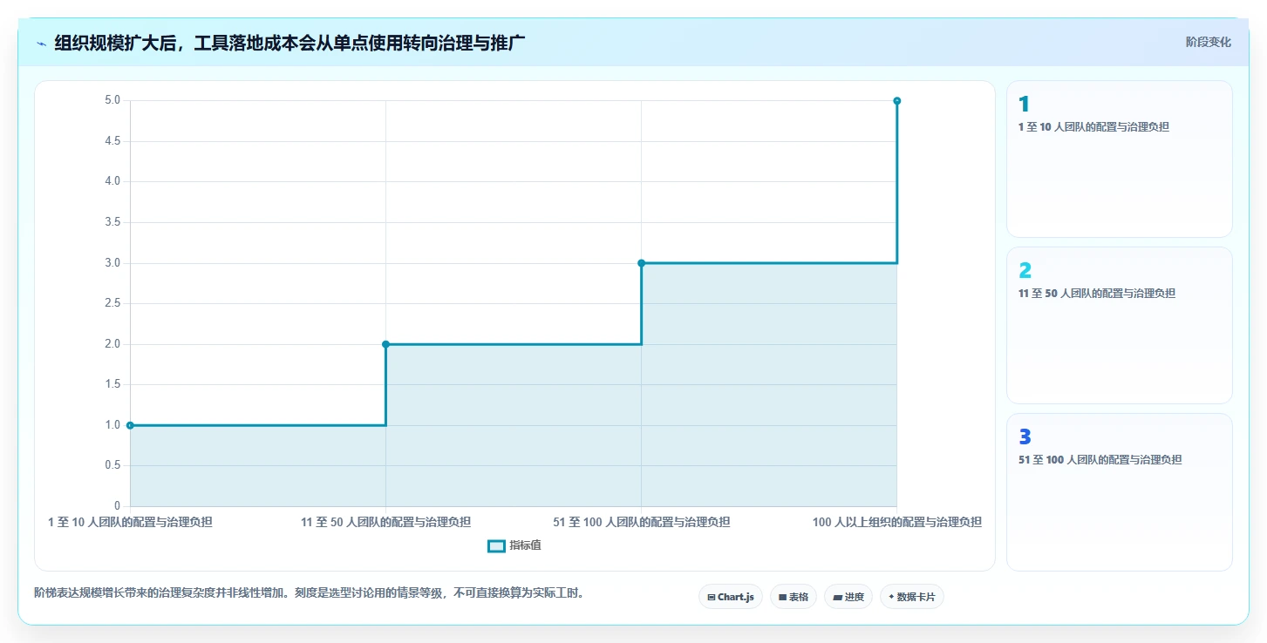Viewport: 1267px width, 643px height.
Task: Click the y-axis tick label 4.0
Action: coord(112,181)
